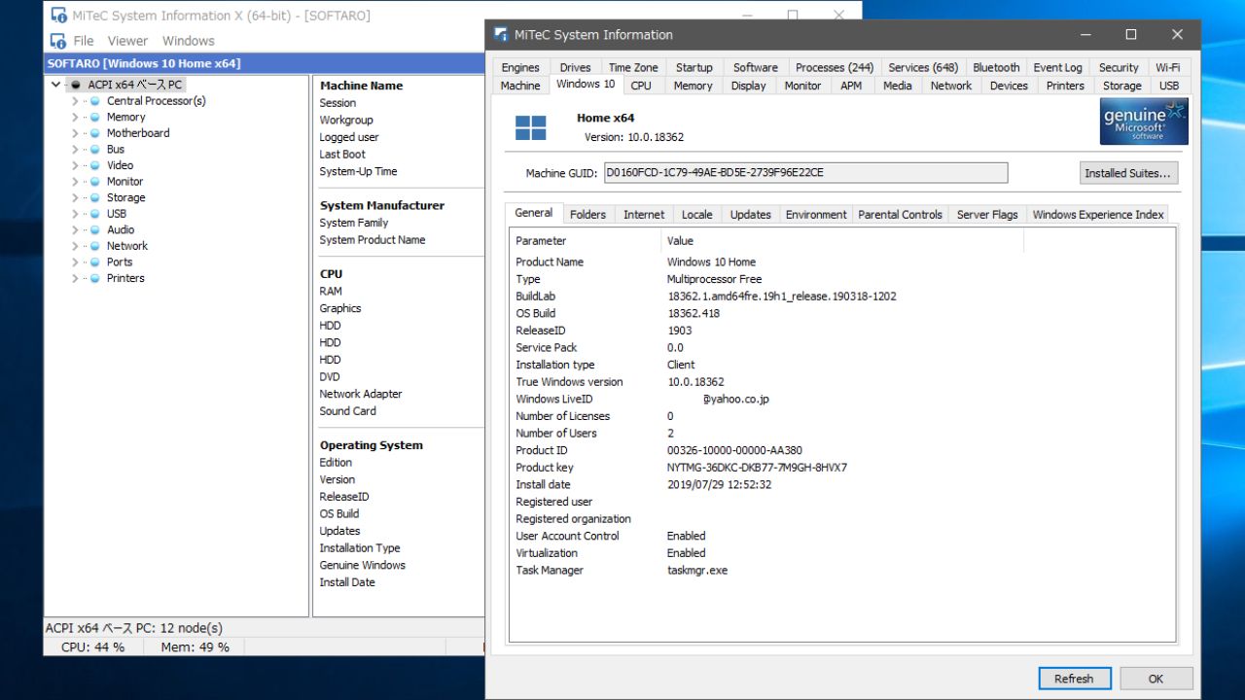1245x700 pixels.
Task: Select the Install date row
Action: tap(842, 484)
